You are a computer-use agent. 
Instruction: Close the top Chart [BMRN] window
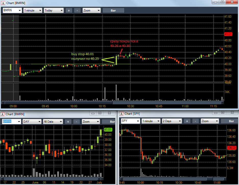click(232, 2)
